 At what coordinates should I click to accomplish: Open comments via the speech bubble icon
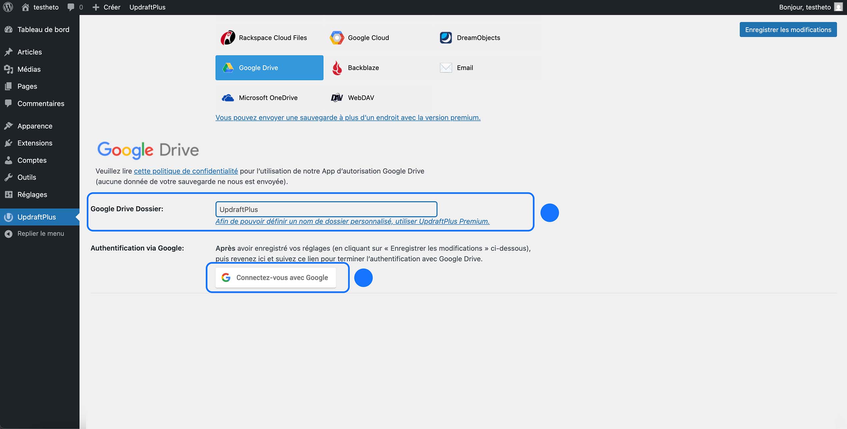[71, 7]
